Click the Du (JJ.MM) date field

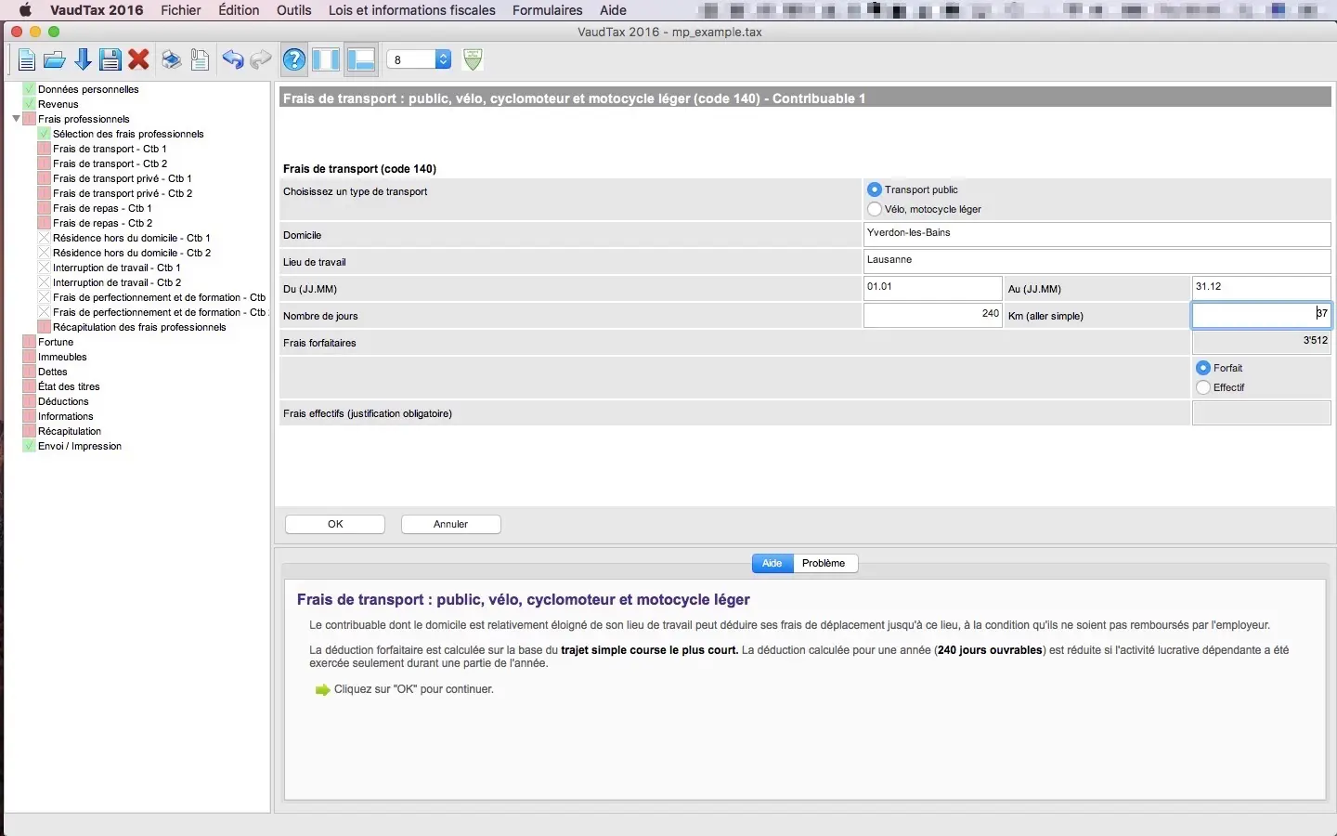pos(933,288)
